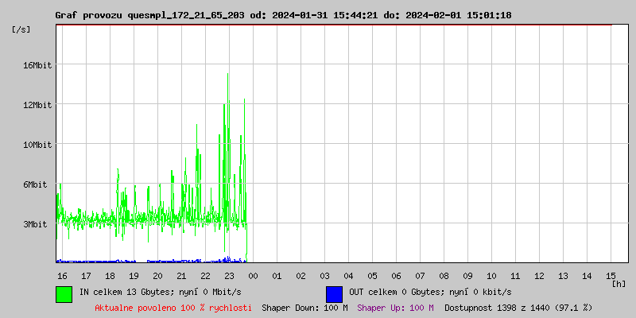Click the 3Mbit y-axis label
Viewport: 636px width, 318px height.
(37, 224)
